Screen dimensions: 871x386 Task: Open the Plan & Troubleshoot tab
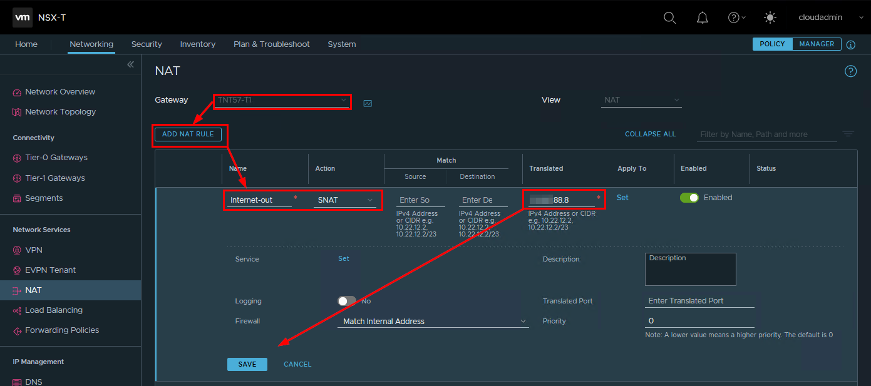pyautogui.click(x=272, y=44)
